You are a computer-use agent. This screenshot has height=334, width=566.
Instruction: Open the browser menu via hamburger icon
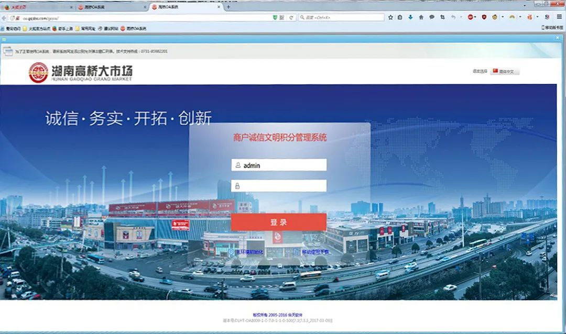pyautogui.click(x=558, y=17)
